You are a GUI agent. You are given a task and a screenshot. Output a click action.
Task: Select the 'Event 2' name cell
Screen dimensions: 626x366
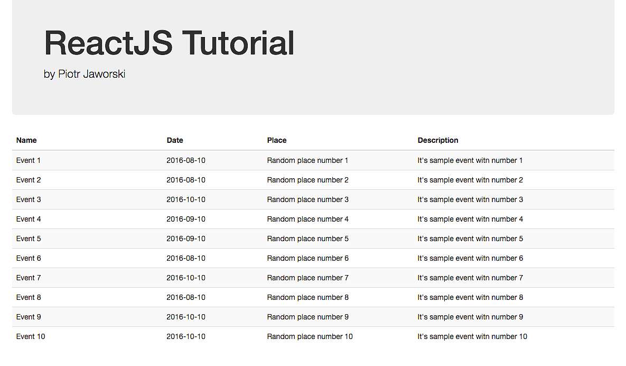29,180
